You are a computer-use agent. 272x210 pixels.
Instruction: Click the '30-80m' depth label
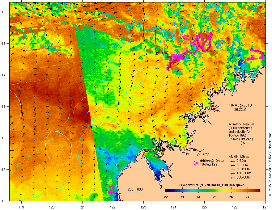pyautogui.click(x=242, y=165)
